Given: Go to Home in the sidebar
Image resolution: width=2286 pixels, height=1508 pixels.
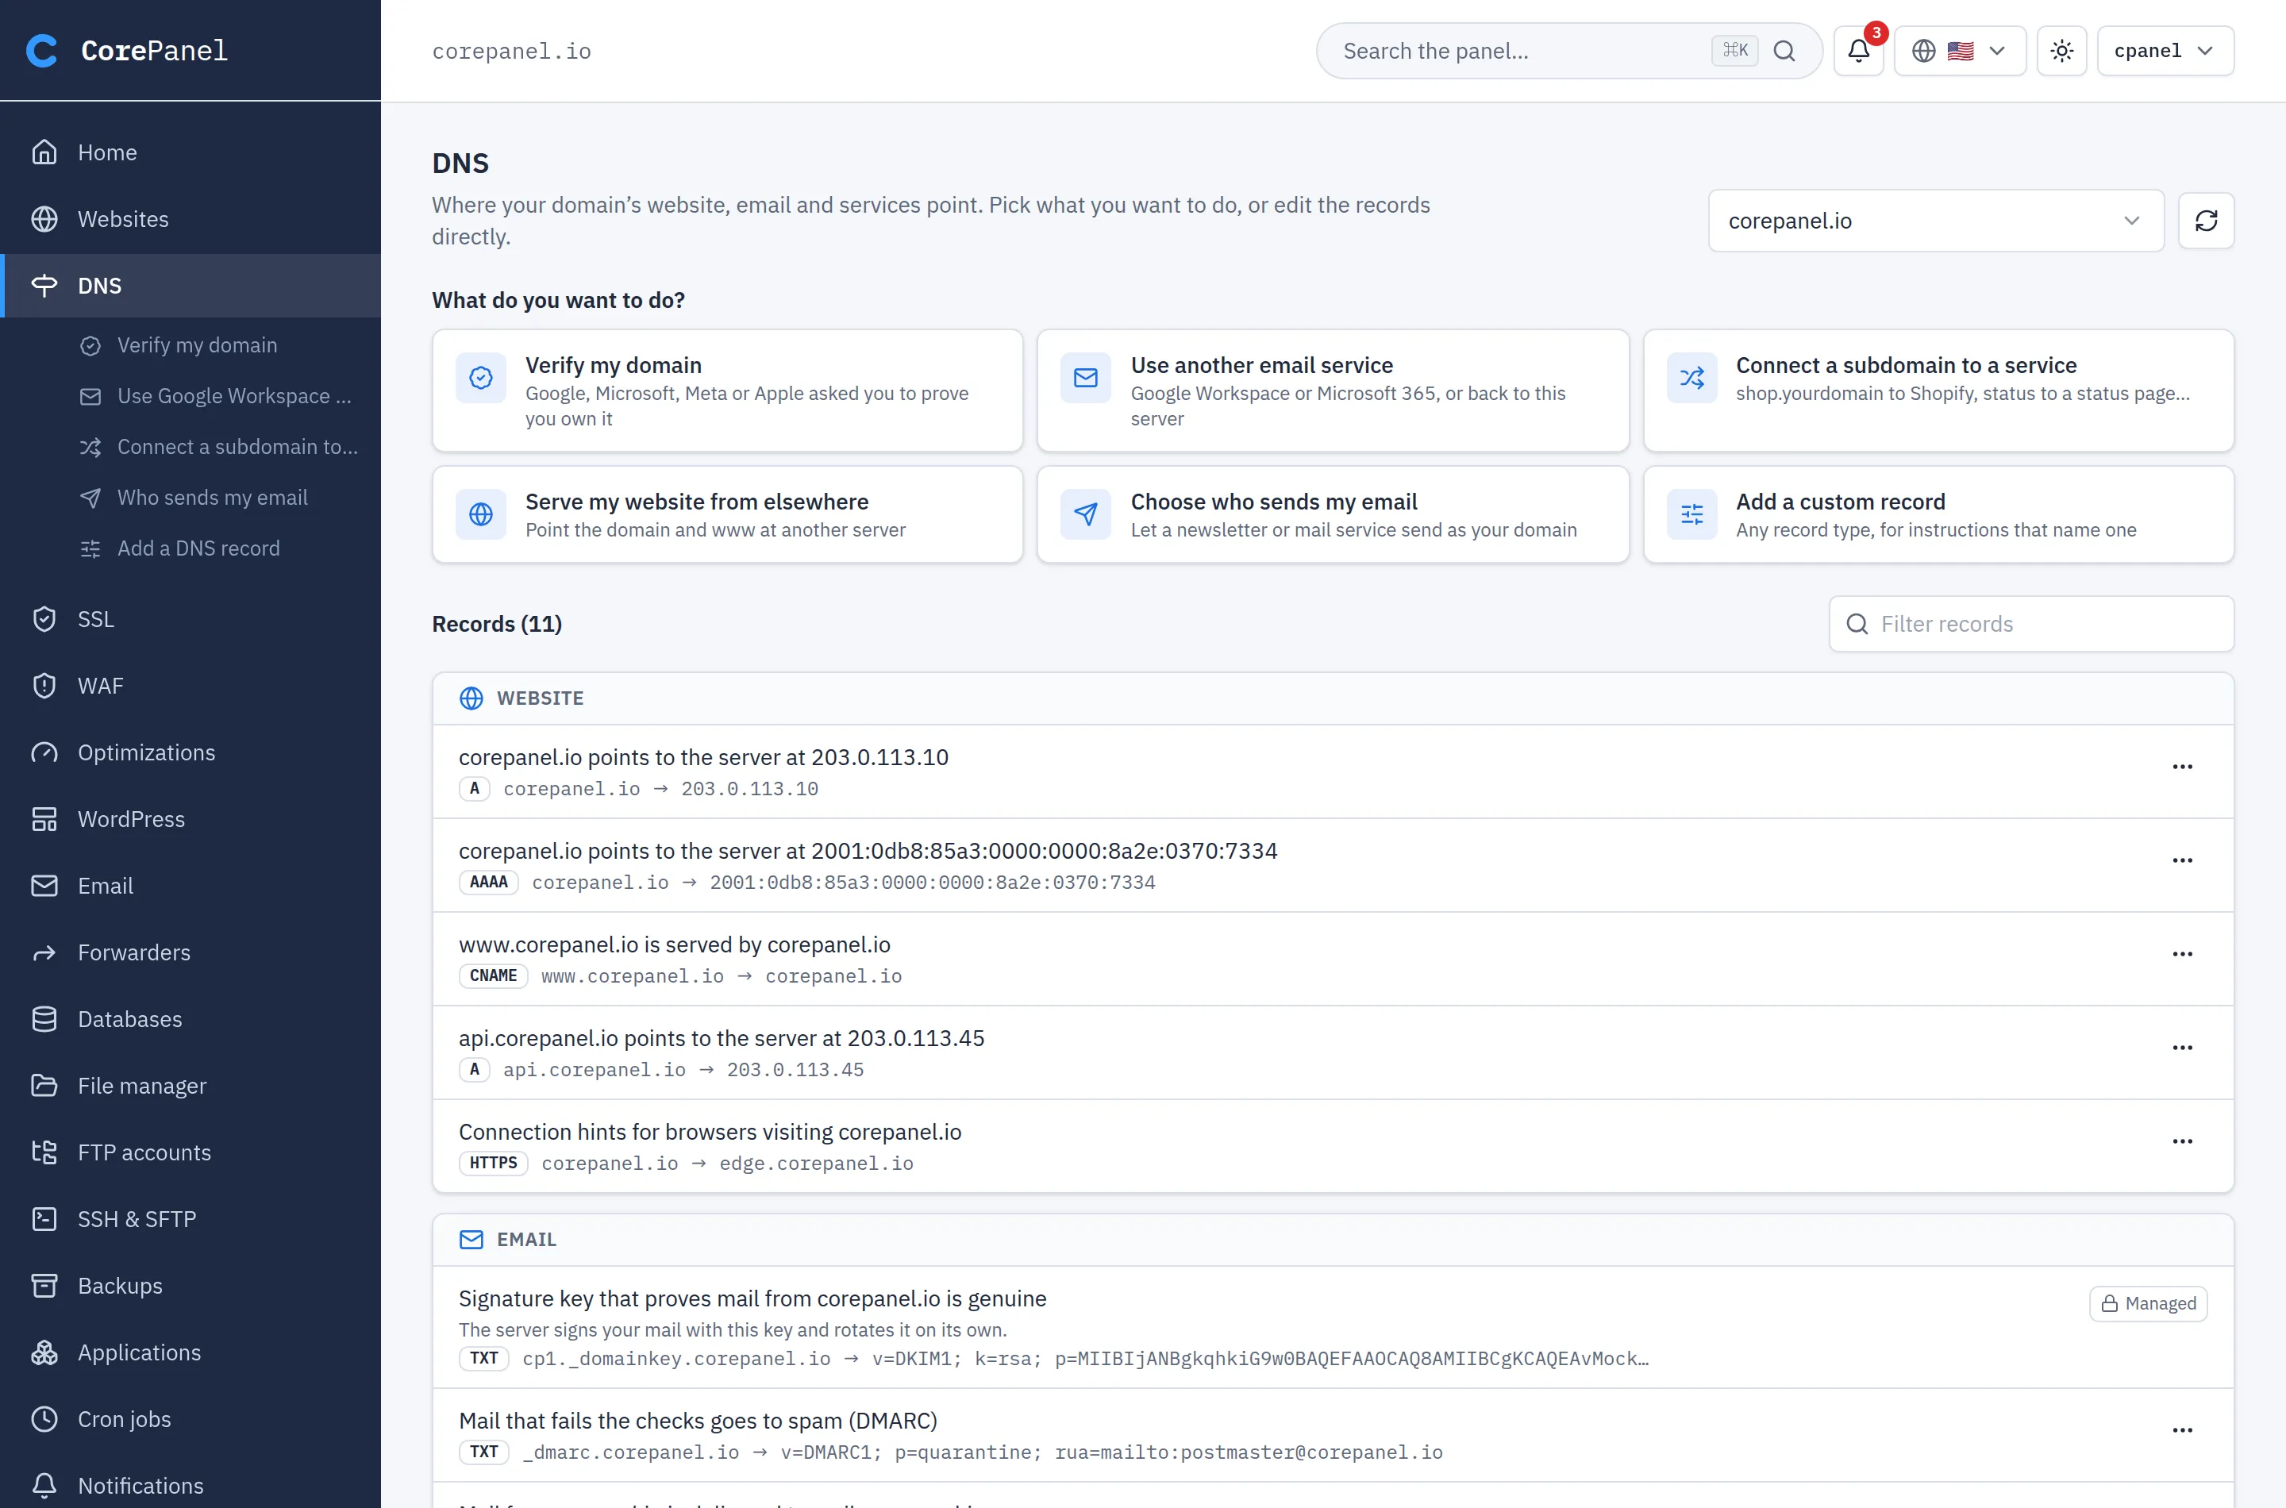Looking at the screenshot, I should pos(190,152).
